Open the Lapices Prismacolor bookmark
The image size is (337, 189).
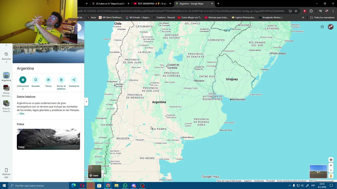pyautogui.click(x=244, y=18)
